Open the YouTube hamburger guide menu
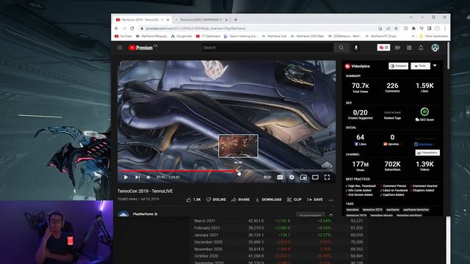This screenshot has height=264, width=470. point(120,48)
